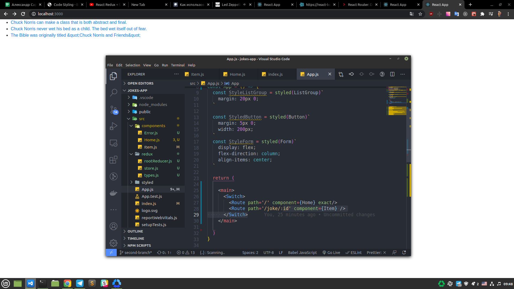The width and height of the screenshot is (514, 289).
Task: Toggle Prettier in the status bar
Action: coord(376,253)
